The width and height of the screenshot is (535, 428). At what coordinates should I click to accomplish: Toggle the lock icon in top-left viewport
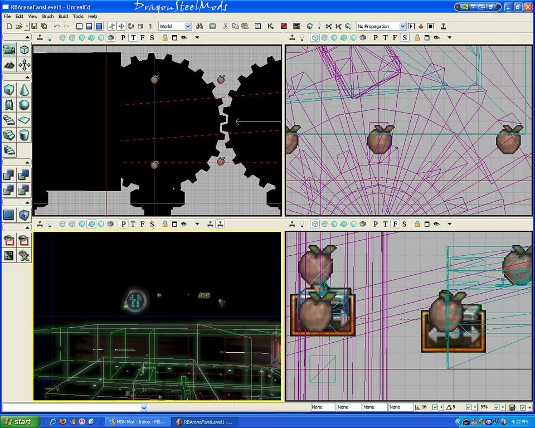165,38
